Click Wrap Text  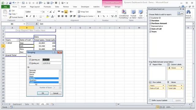point(83,12)
